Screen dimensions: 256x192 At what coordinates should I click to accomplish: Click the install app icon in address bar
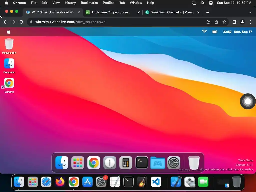click(208, 22)
